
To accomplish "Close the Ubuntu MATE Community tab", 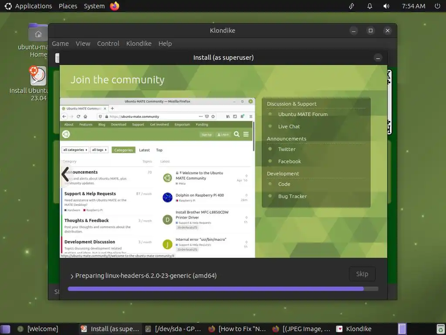I will (x=105, y=109).
